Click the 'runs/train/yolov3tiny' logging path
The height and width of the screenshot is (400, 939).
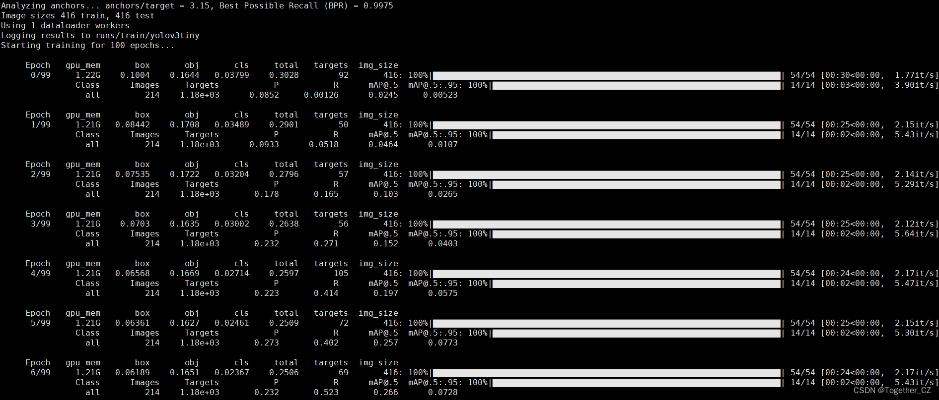147,36
